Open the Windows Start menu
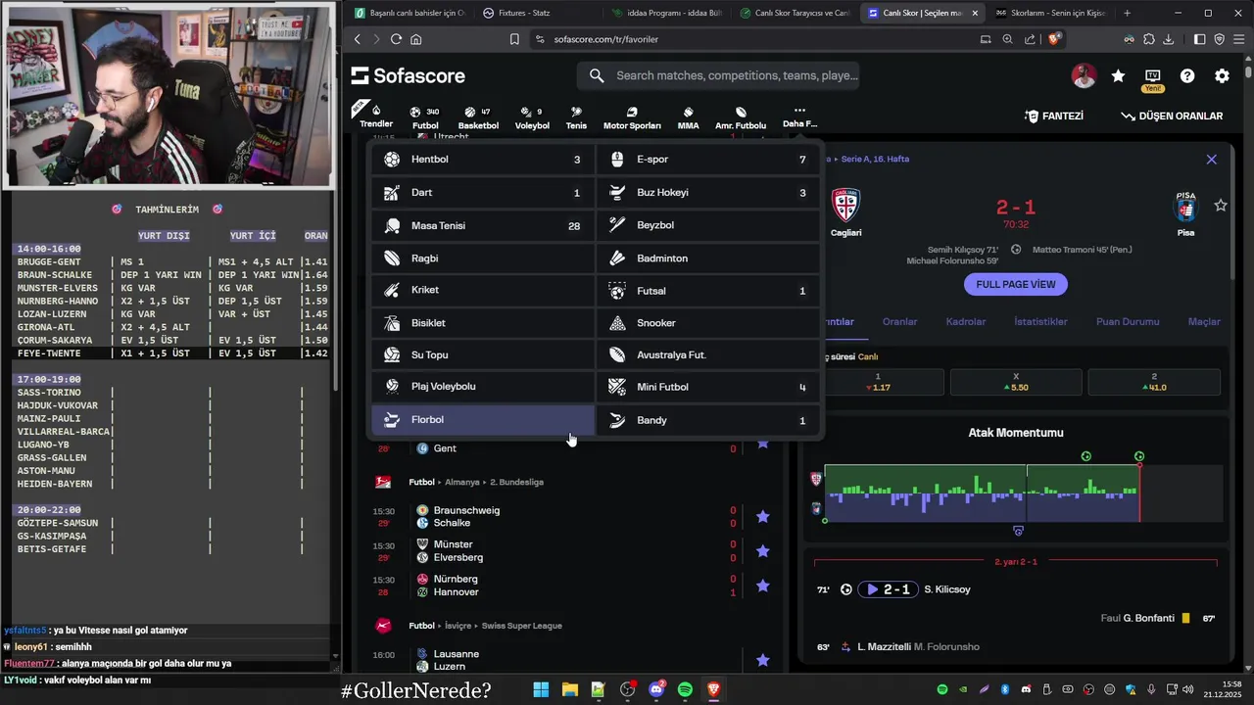The image size is (1254, 705). (x=541, y=689)
